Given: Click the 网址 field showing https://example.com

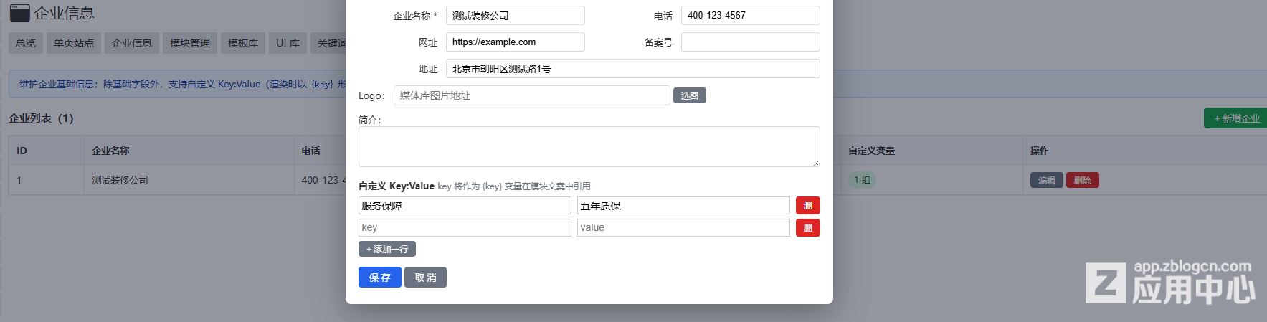Looking at the screenshot, I should [516, 42].
